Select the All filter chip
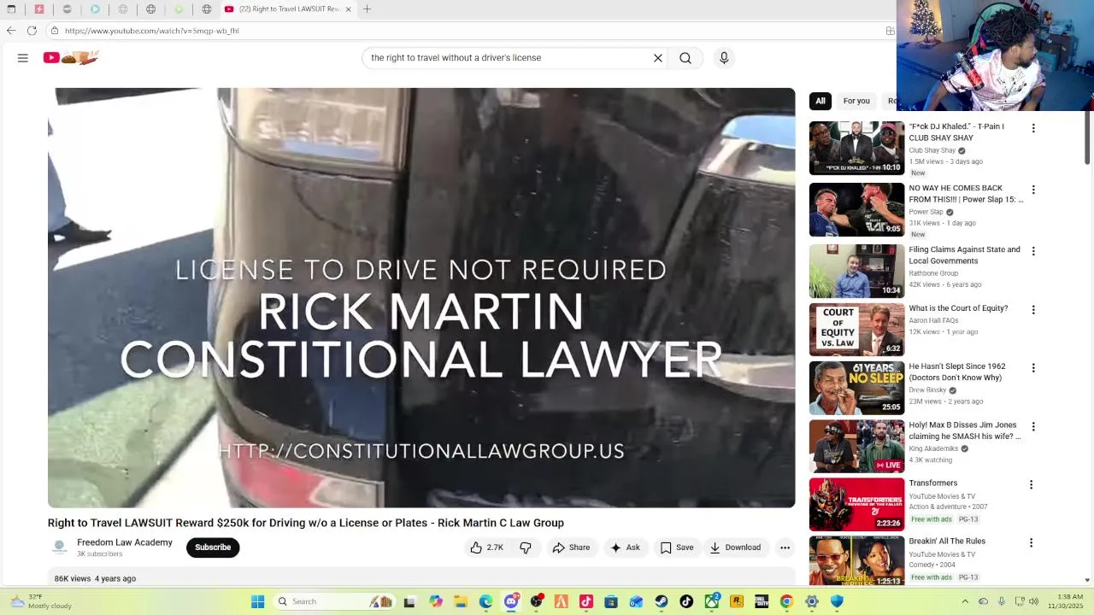The width and height of the screenshot is (1094, 615). tap(820, 101)
